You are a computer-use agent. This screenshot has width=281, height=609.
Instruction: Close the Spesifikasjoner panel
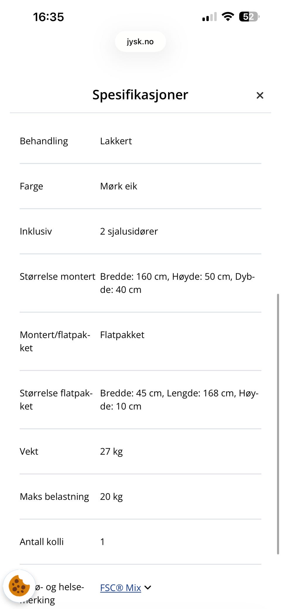click(x=260, y=95)
